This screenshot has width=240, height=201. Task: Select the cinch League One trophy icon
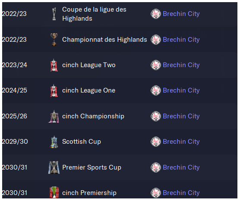click(x=54, y=90)
